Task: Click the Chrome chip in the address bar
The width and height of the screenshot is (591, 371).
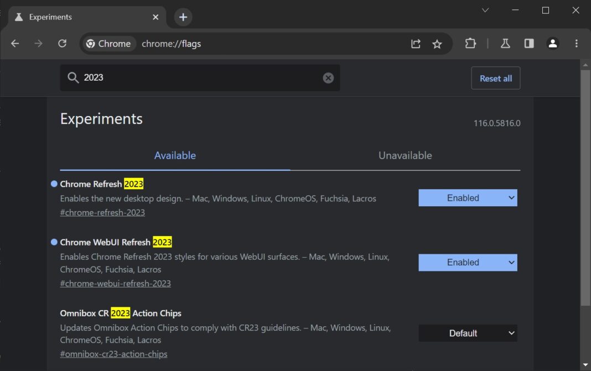Action: 108,43
